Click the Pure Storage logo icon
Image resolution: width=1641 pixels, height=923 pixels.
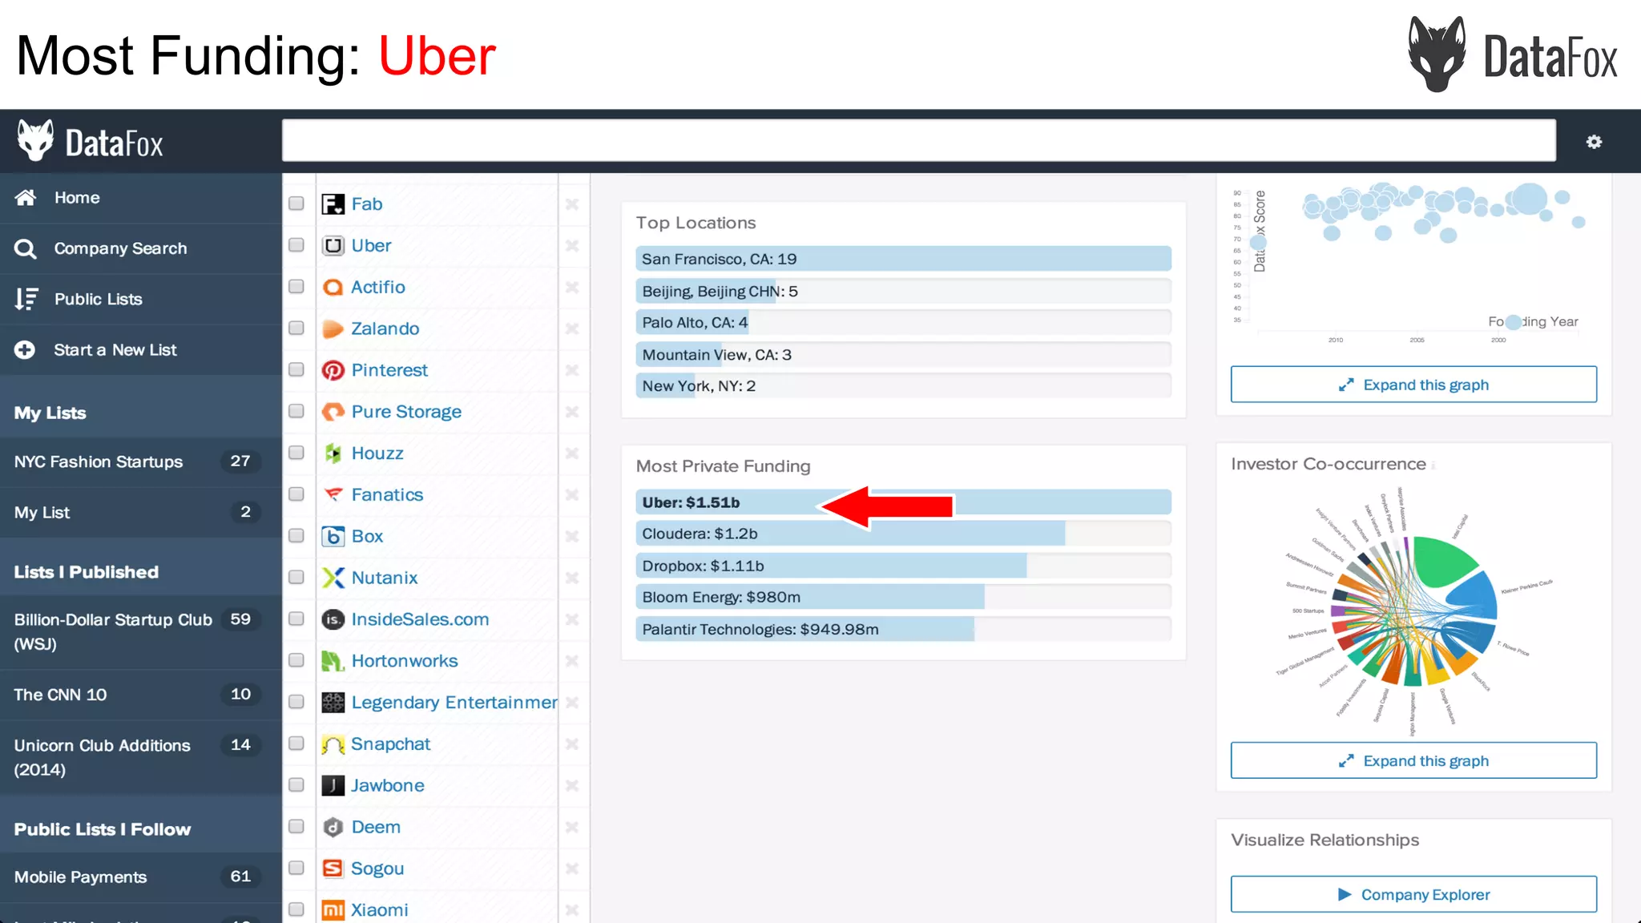coord(333,412)
